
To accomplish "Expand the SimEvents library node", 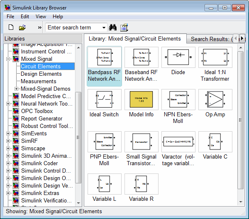I will point(9,134).
